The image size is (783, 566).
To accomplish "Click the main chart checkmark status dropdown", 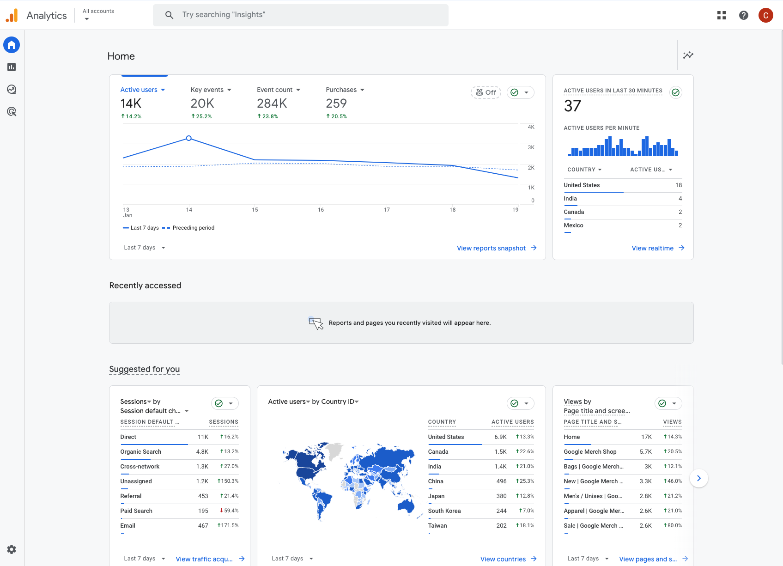I will coord(521,92).
